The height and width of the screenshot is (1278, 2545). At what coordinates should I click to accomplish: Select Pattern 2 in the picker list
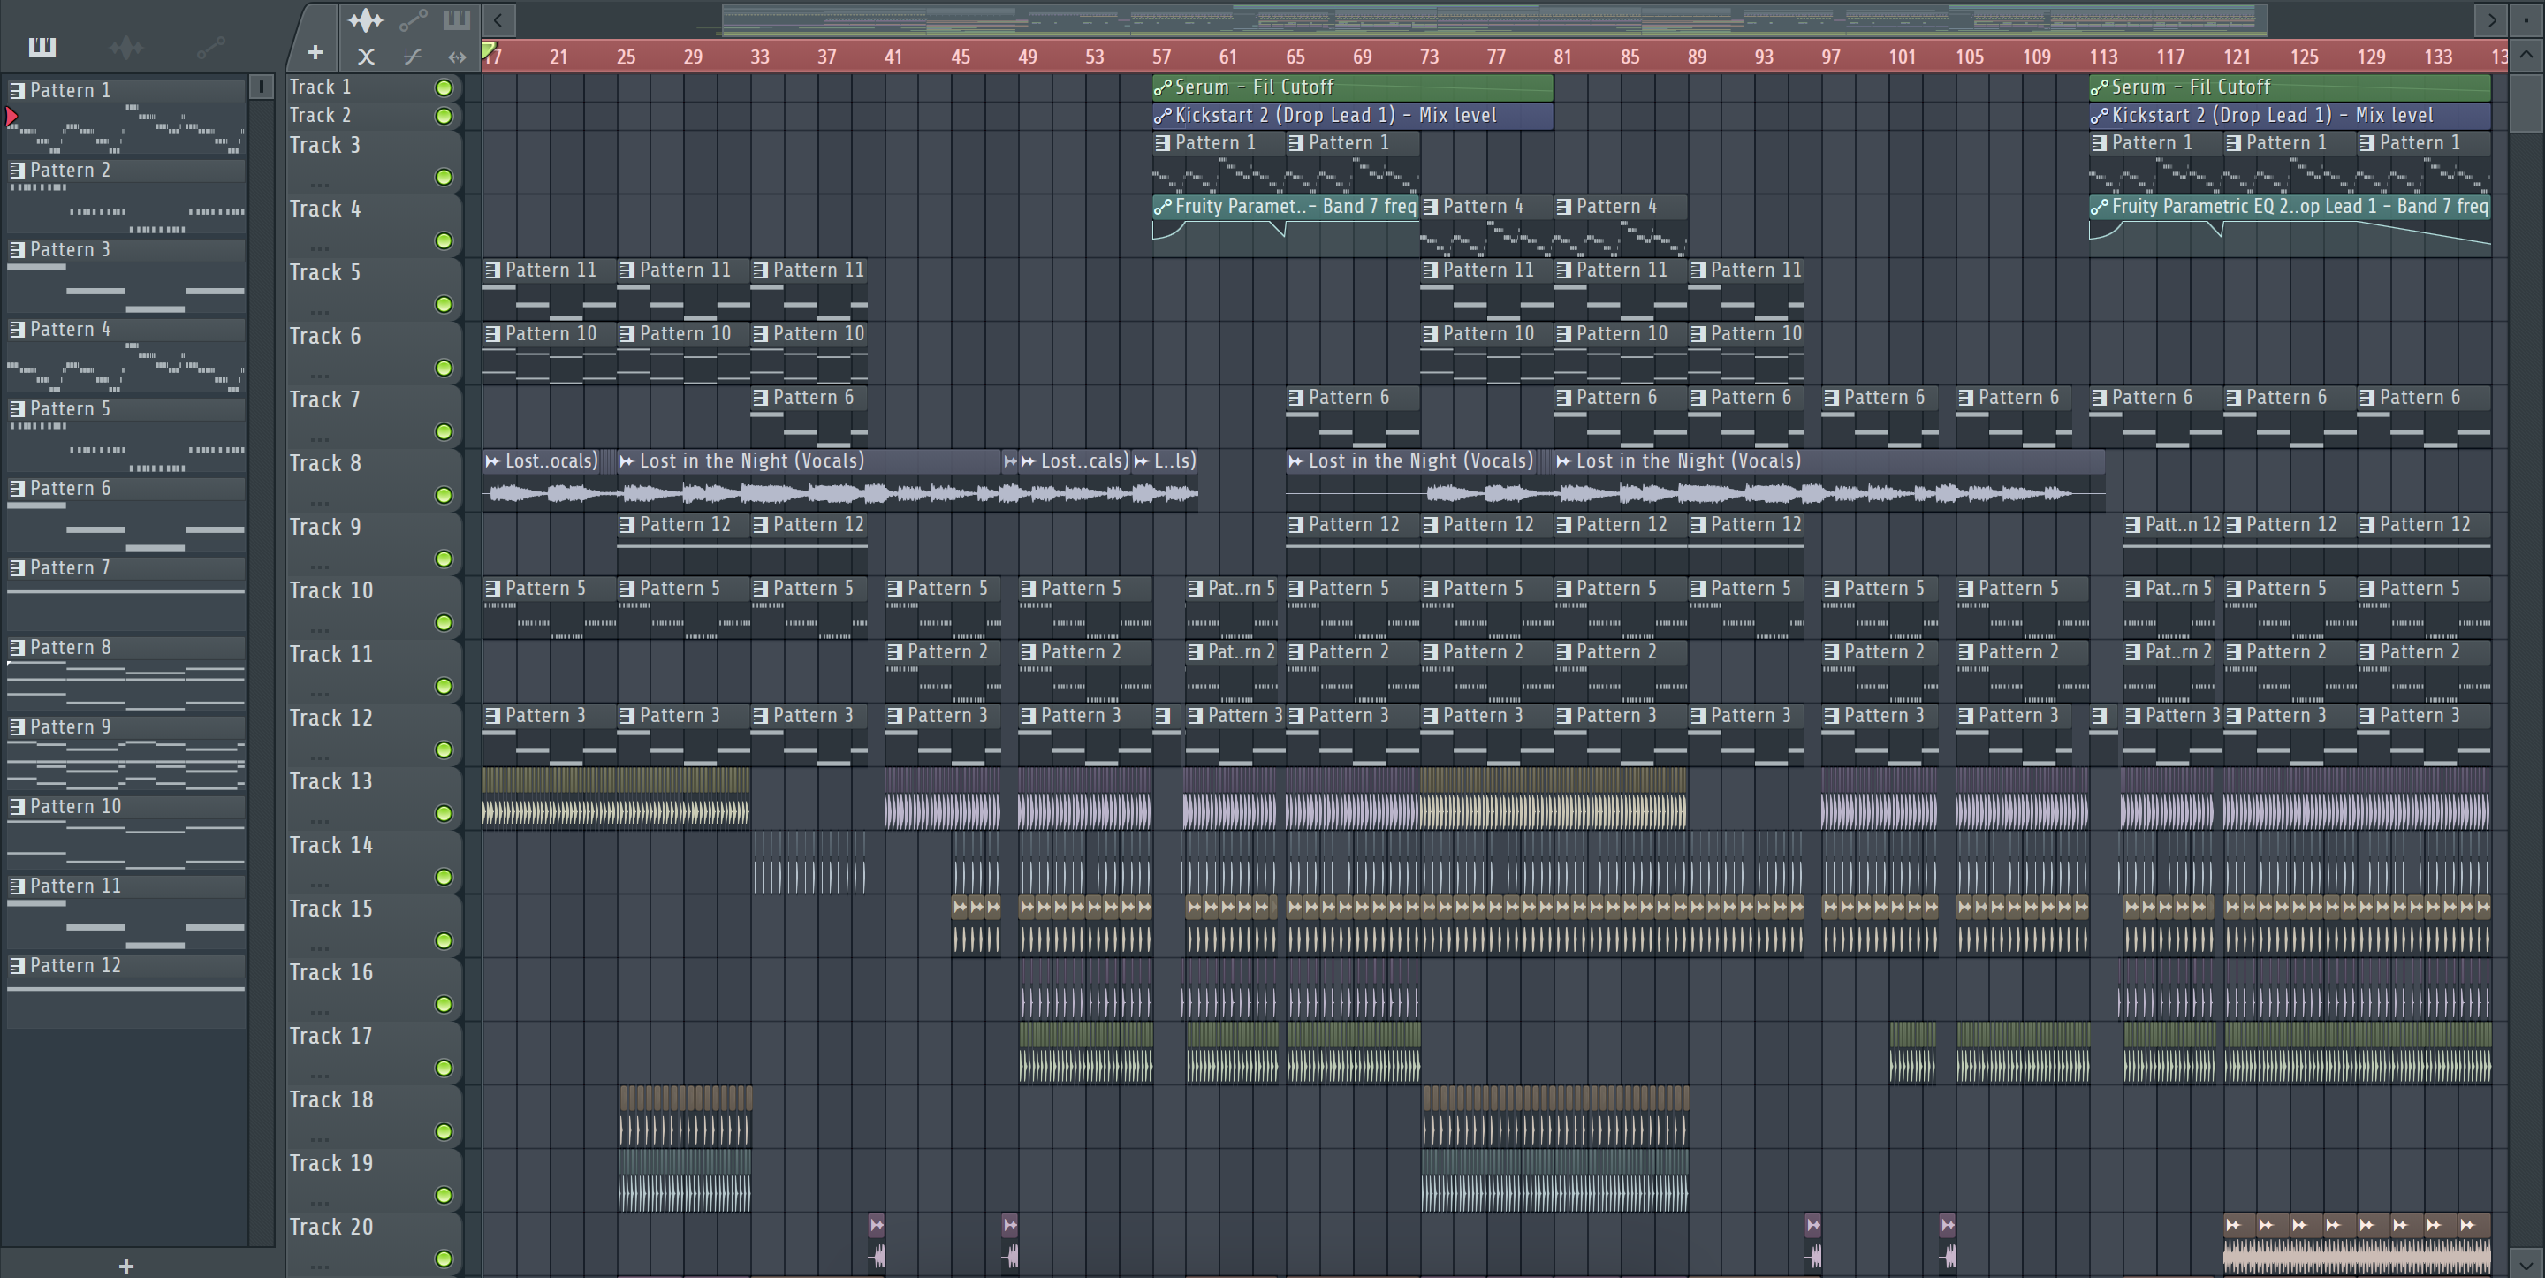coord(125,170)
